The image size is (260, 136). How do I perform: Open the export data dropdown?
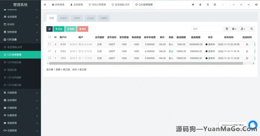click(243, 29)
